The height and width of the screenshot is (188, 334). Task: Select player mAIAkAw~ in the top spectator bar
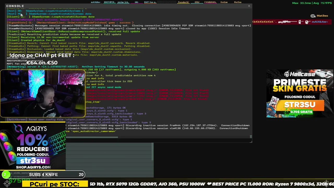pos(96,2)
